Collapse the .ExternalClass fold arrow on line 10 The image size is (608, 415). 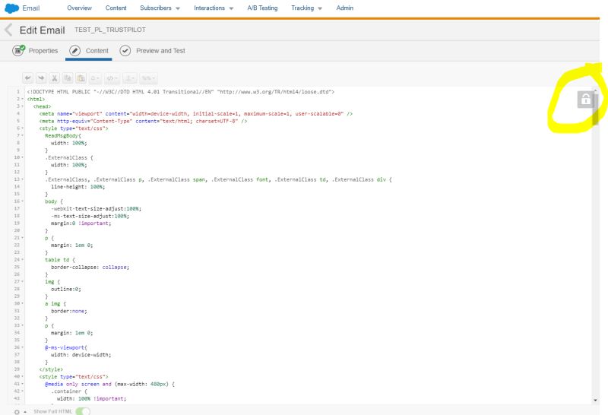tap(23, 157)
